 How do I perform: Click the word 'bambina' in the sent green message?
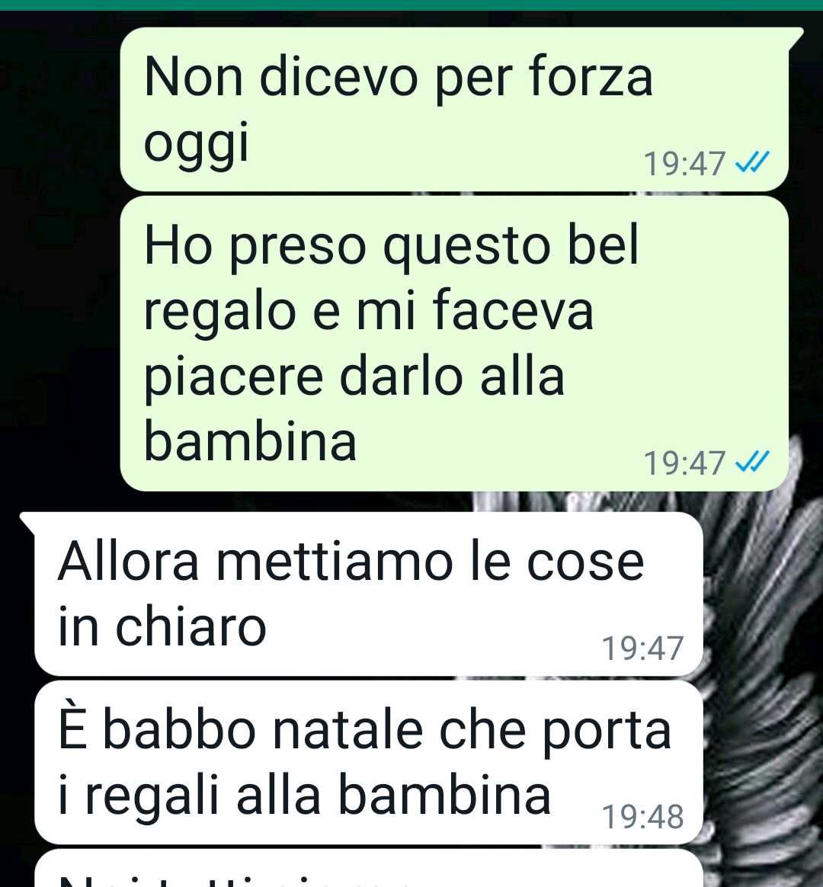[x=250, y=440]
